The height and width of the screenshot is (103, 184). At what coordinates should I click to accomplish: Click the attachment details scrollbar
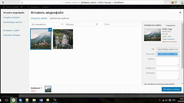[182, 45]
